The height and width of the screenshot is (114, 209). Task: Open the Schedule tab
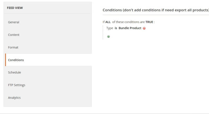pyautogui.click(x=15, y=72)
